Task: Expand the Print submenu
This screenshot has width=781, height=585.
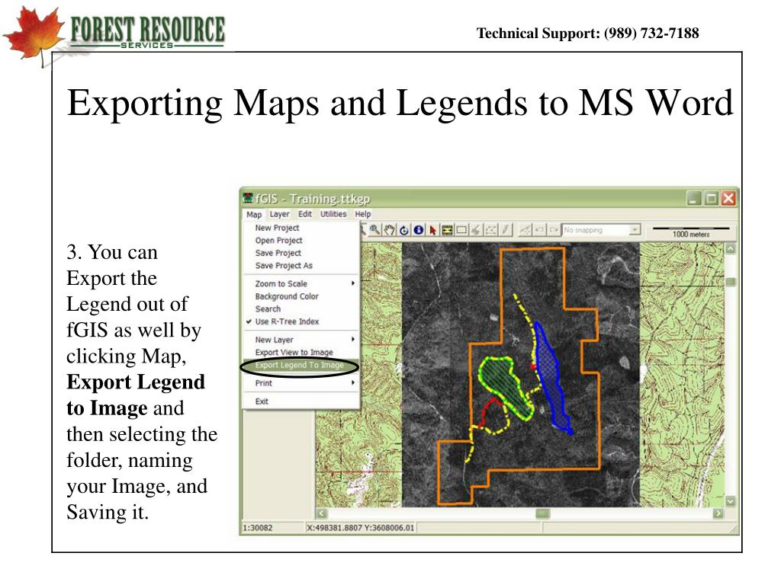Action: tap(301, 383)
